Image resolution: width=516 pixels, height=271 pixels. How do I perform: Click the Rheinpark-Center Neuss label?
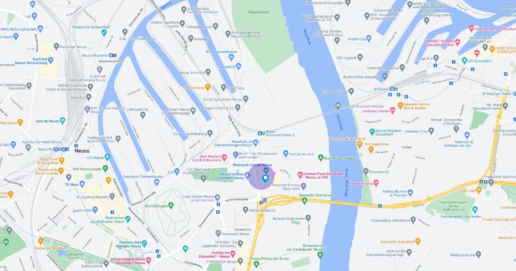(x=252, y=165)
